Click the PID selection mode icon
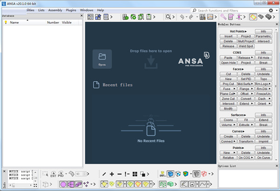280x191 pixels. [x=61, y=174]
